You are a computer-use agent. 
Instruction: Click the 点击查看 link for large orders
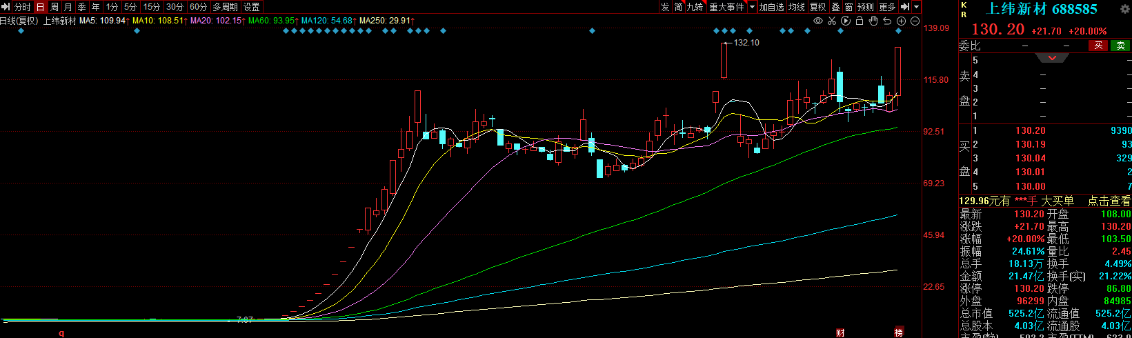pos(1109,201)
